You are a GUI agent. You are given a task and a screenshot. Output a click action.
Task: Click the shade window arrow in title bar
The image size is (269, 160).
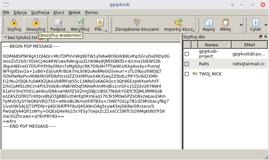click(233, 5)
